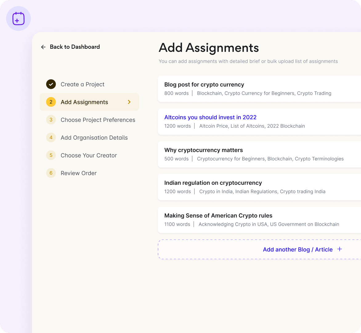Go to Choose Project Preferences step
Image resolution: width=361 pixels, height=333 pixels.
(x=98, y=120)
